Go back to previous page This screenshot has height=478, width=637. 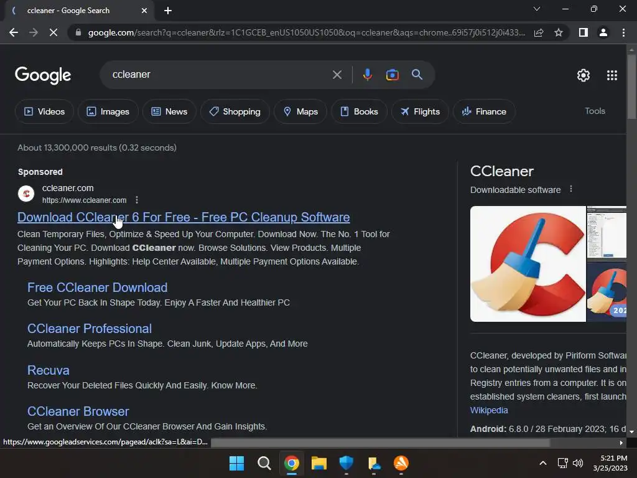point(14,32)
